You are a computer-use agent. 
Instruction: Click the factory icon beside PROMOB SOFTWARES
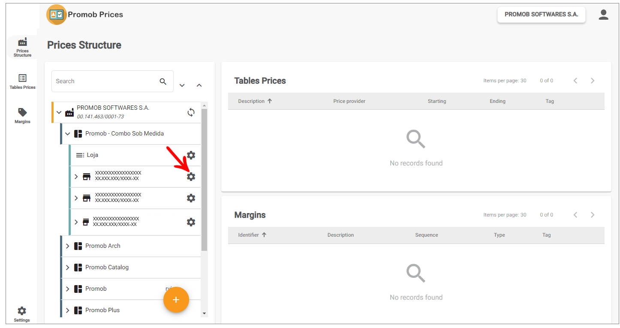point(69,113)
